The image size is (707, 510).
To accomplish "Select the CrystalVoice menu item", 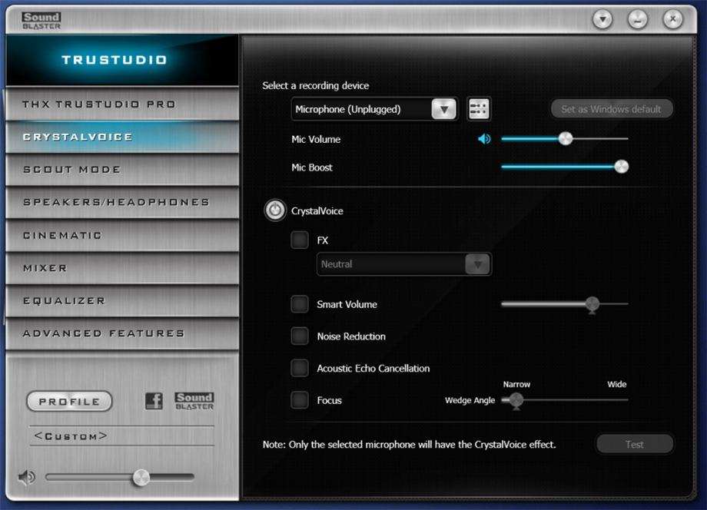I will pos(122,137).
